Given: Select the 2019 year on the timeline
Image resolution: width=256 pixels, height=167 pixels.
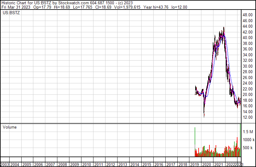Looking at the screenshot, I should coord(195,165).
